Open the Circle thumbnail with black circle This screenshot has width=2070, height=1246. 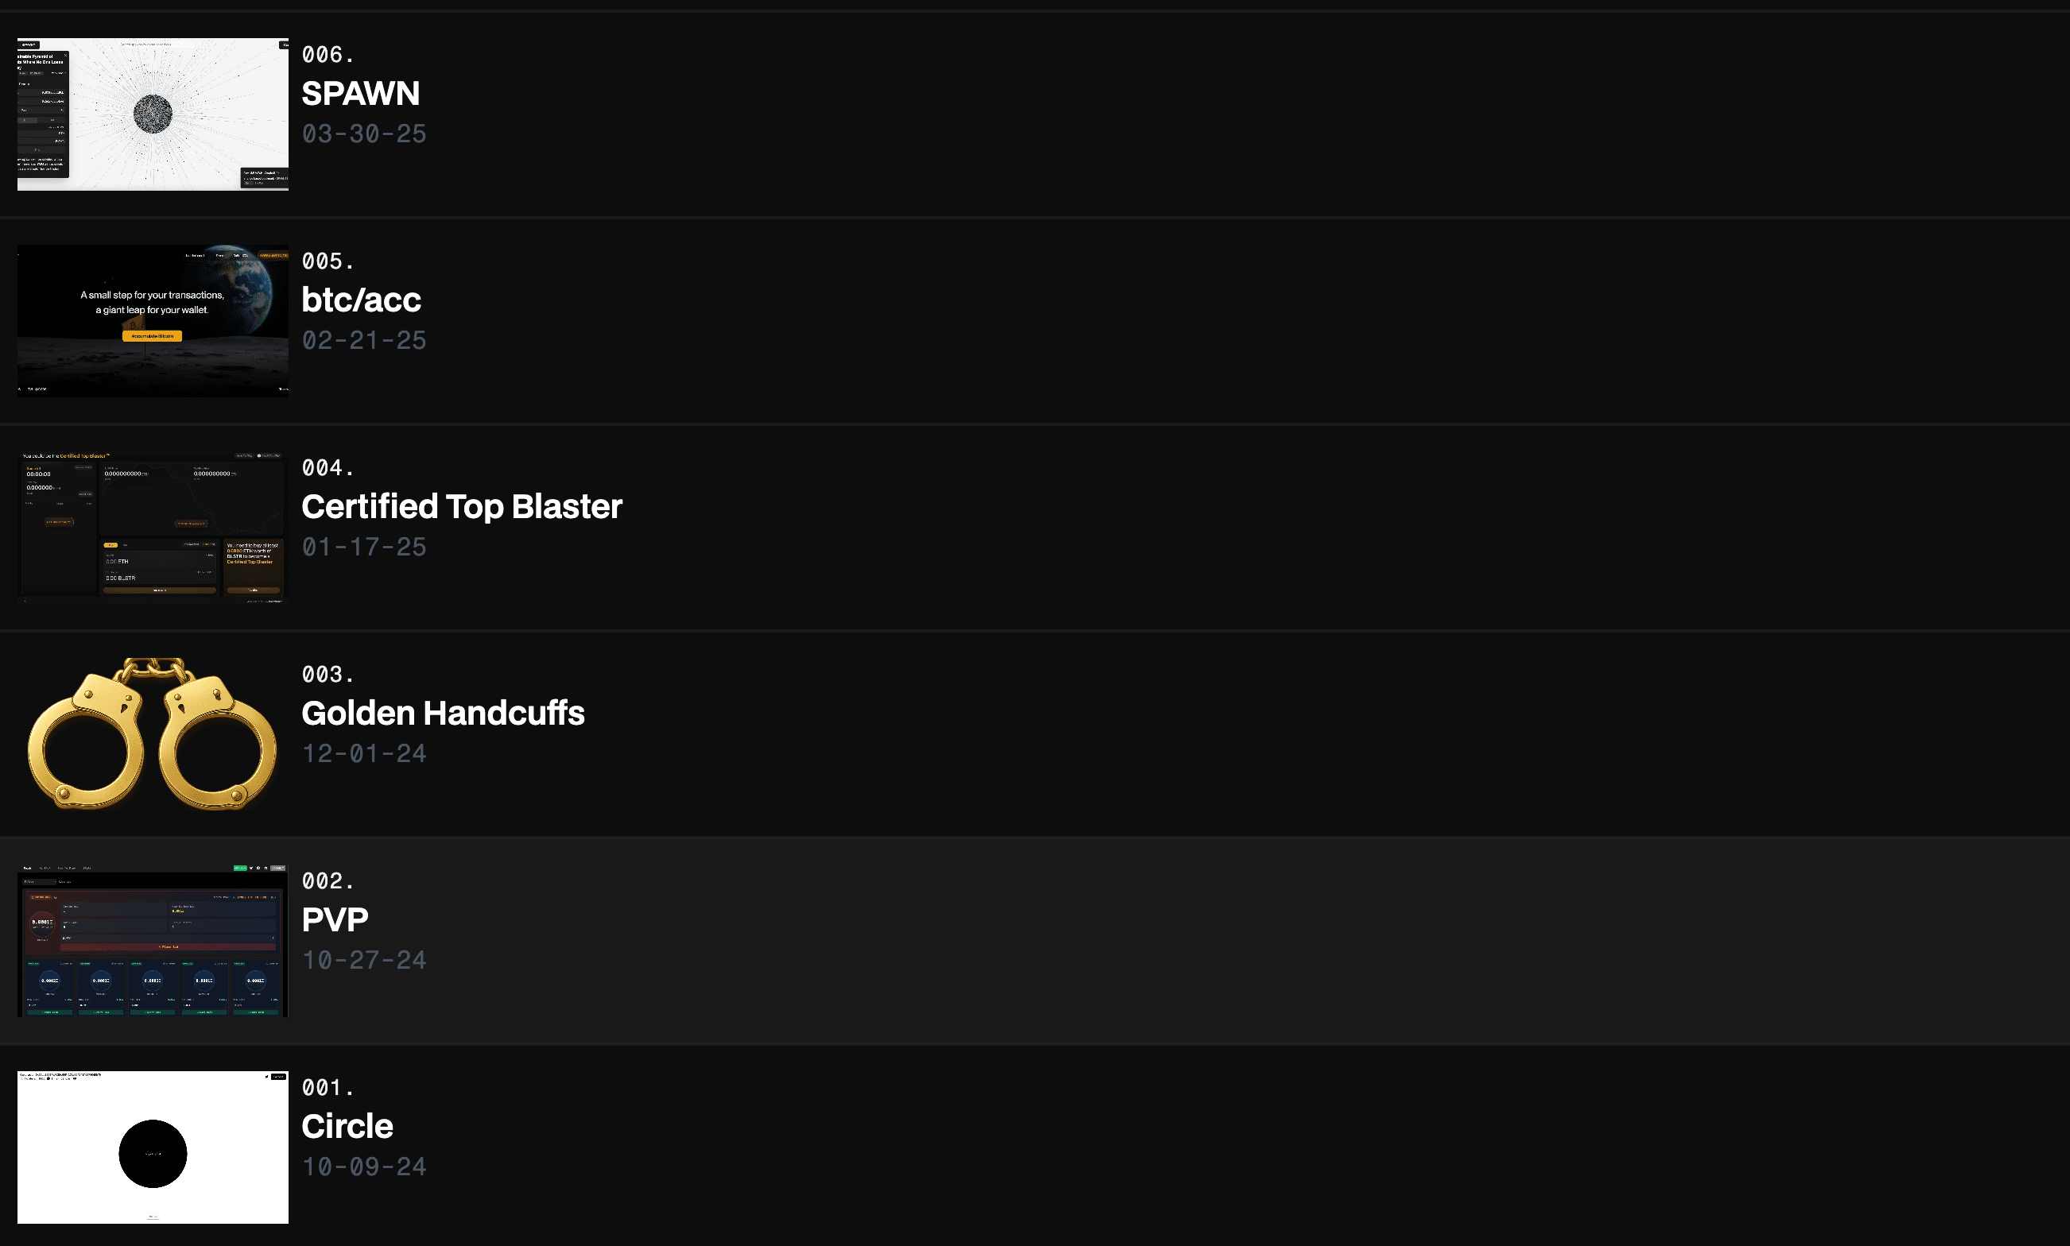pyautogui.click(x=153, y=1147)
